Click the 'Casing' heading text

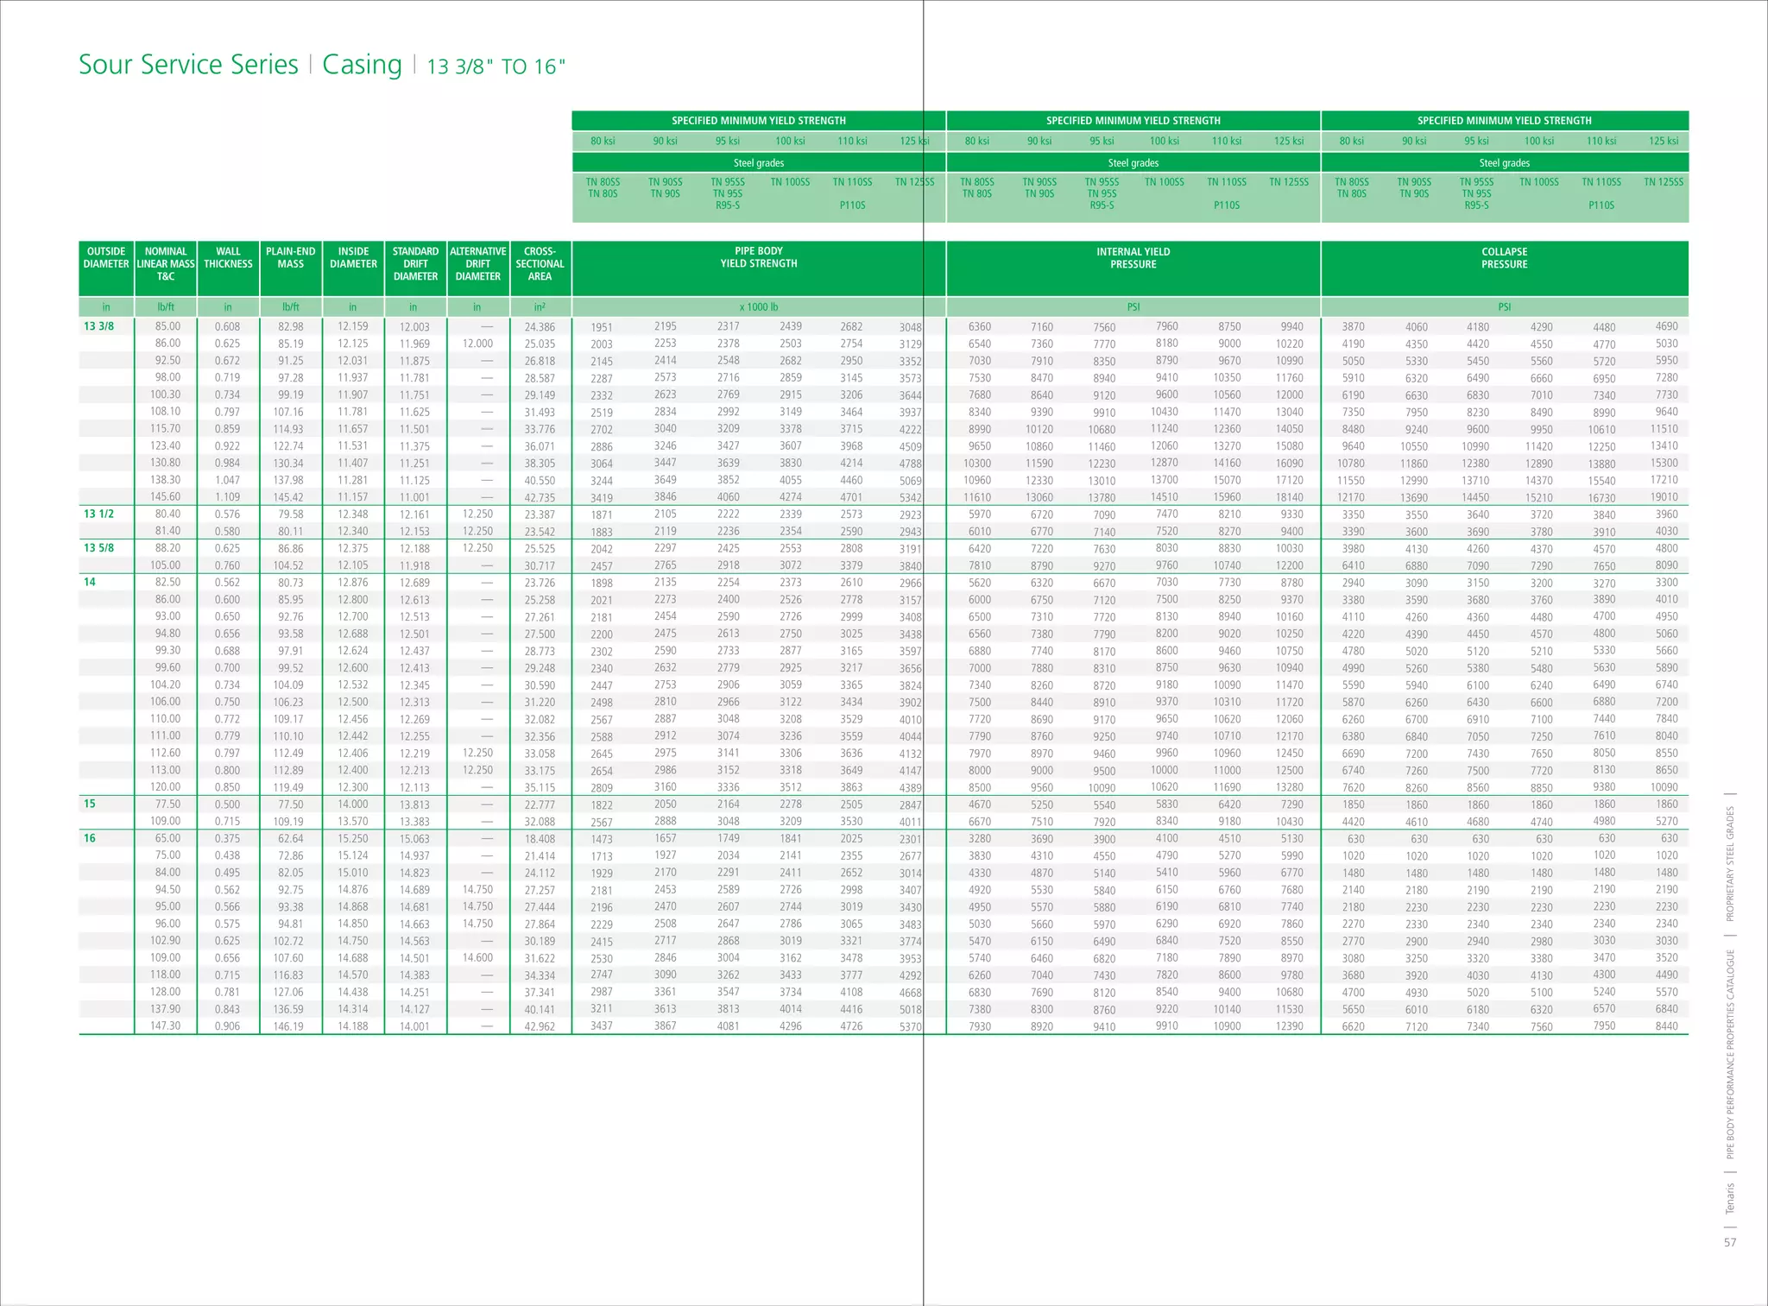(x=362, y=65)
